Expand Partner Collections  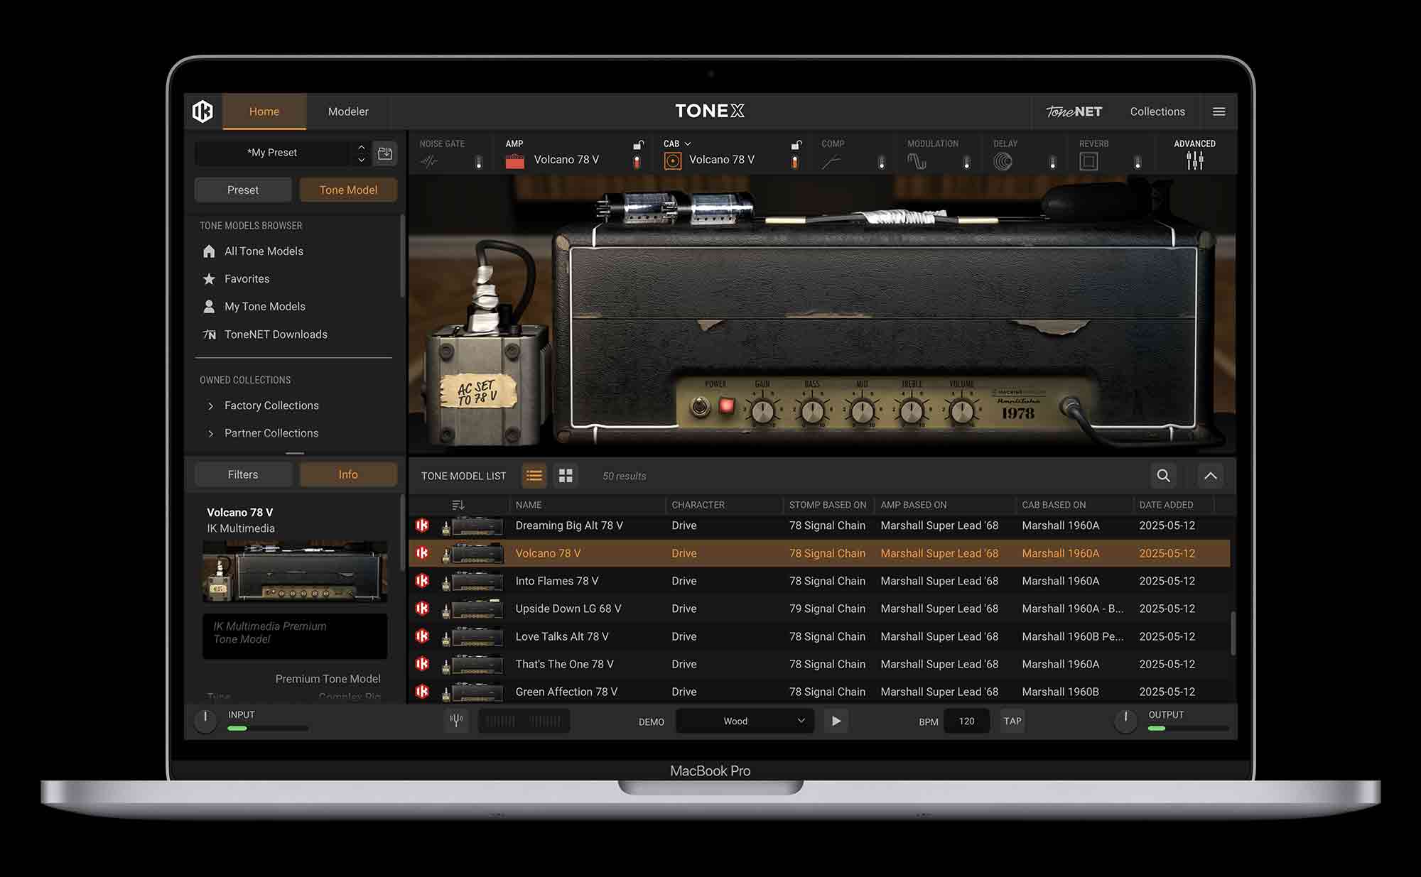pyautogui.click(x=210, y=434)
